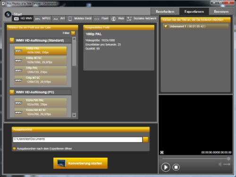Click the profile list scrollbar thumb

pos(74,53)
